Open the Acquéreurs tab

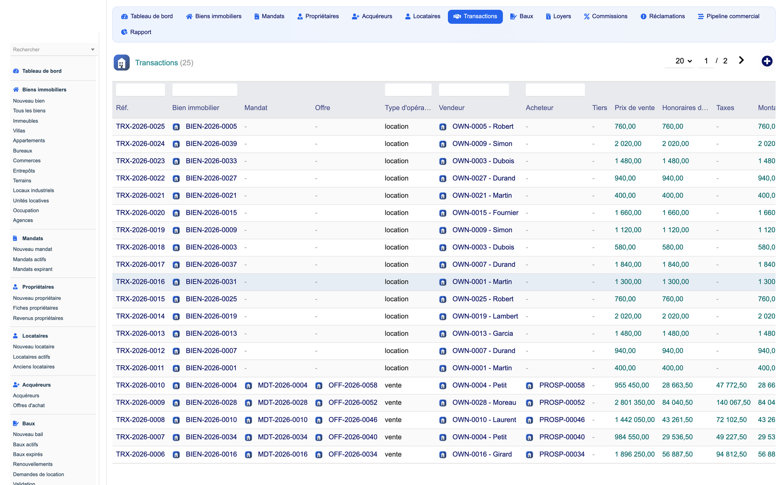click(372, 17)
